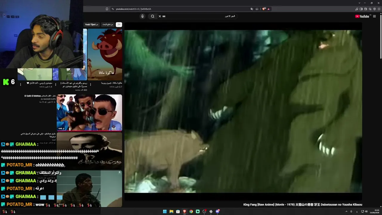382x215 pixels.
Task: Open the sunglasses men 4:40 video thumbnail
Action: click(x=89, y=113)
